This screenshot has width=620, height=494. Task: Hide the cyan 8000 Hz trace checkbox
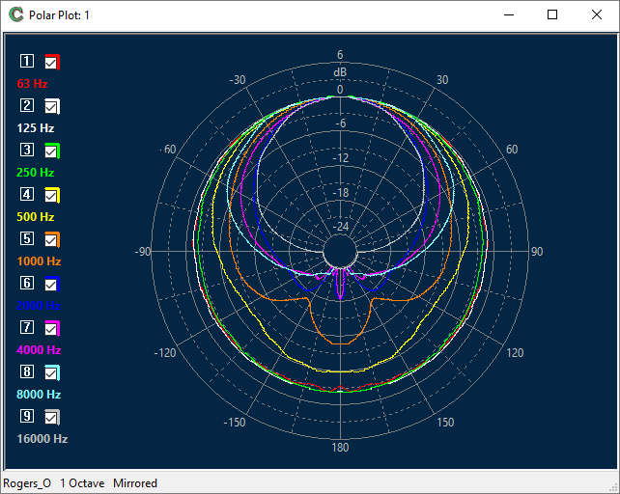[51, 373]
